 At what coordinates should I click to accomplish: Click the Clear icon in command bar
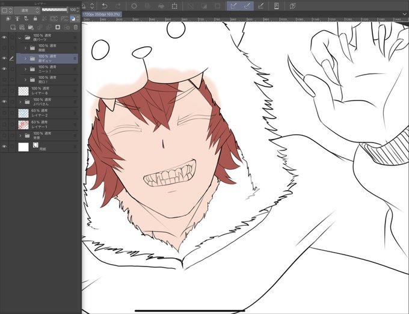click(x=134, y=6)
